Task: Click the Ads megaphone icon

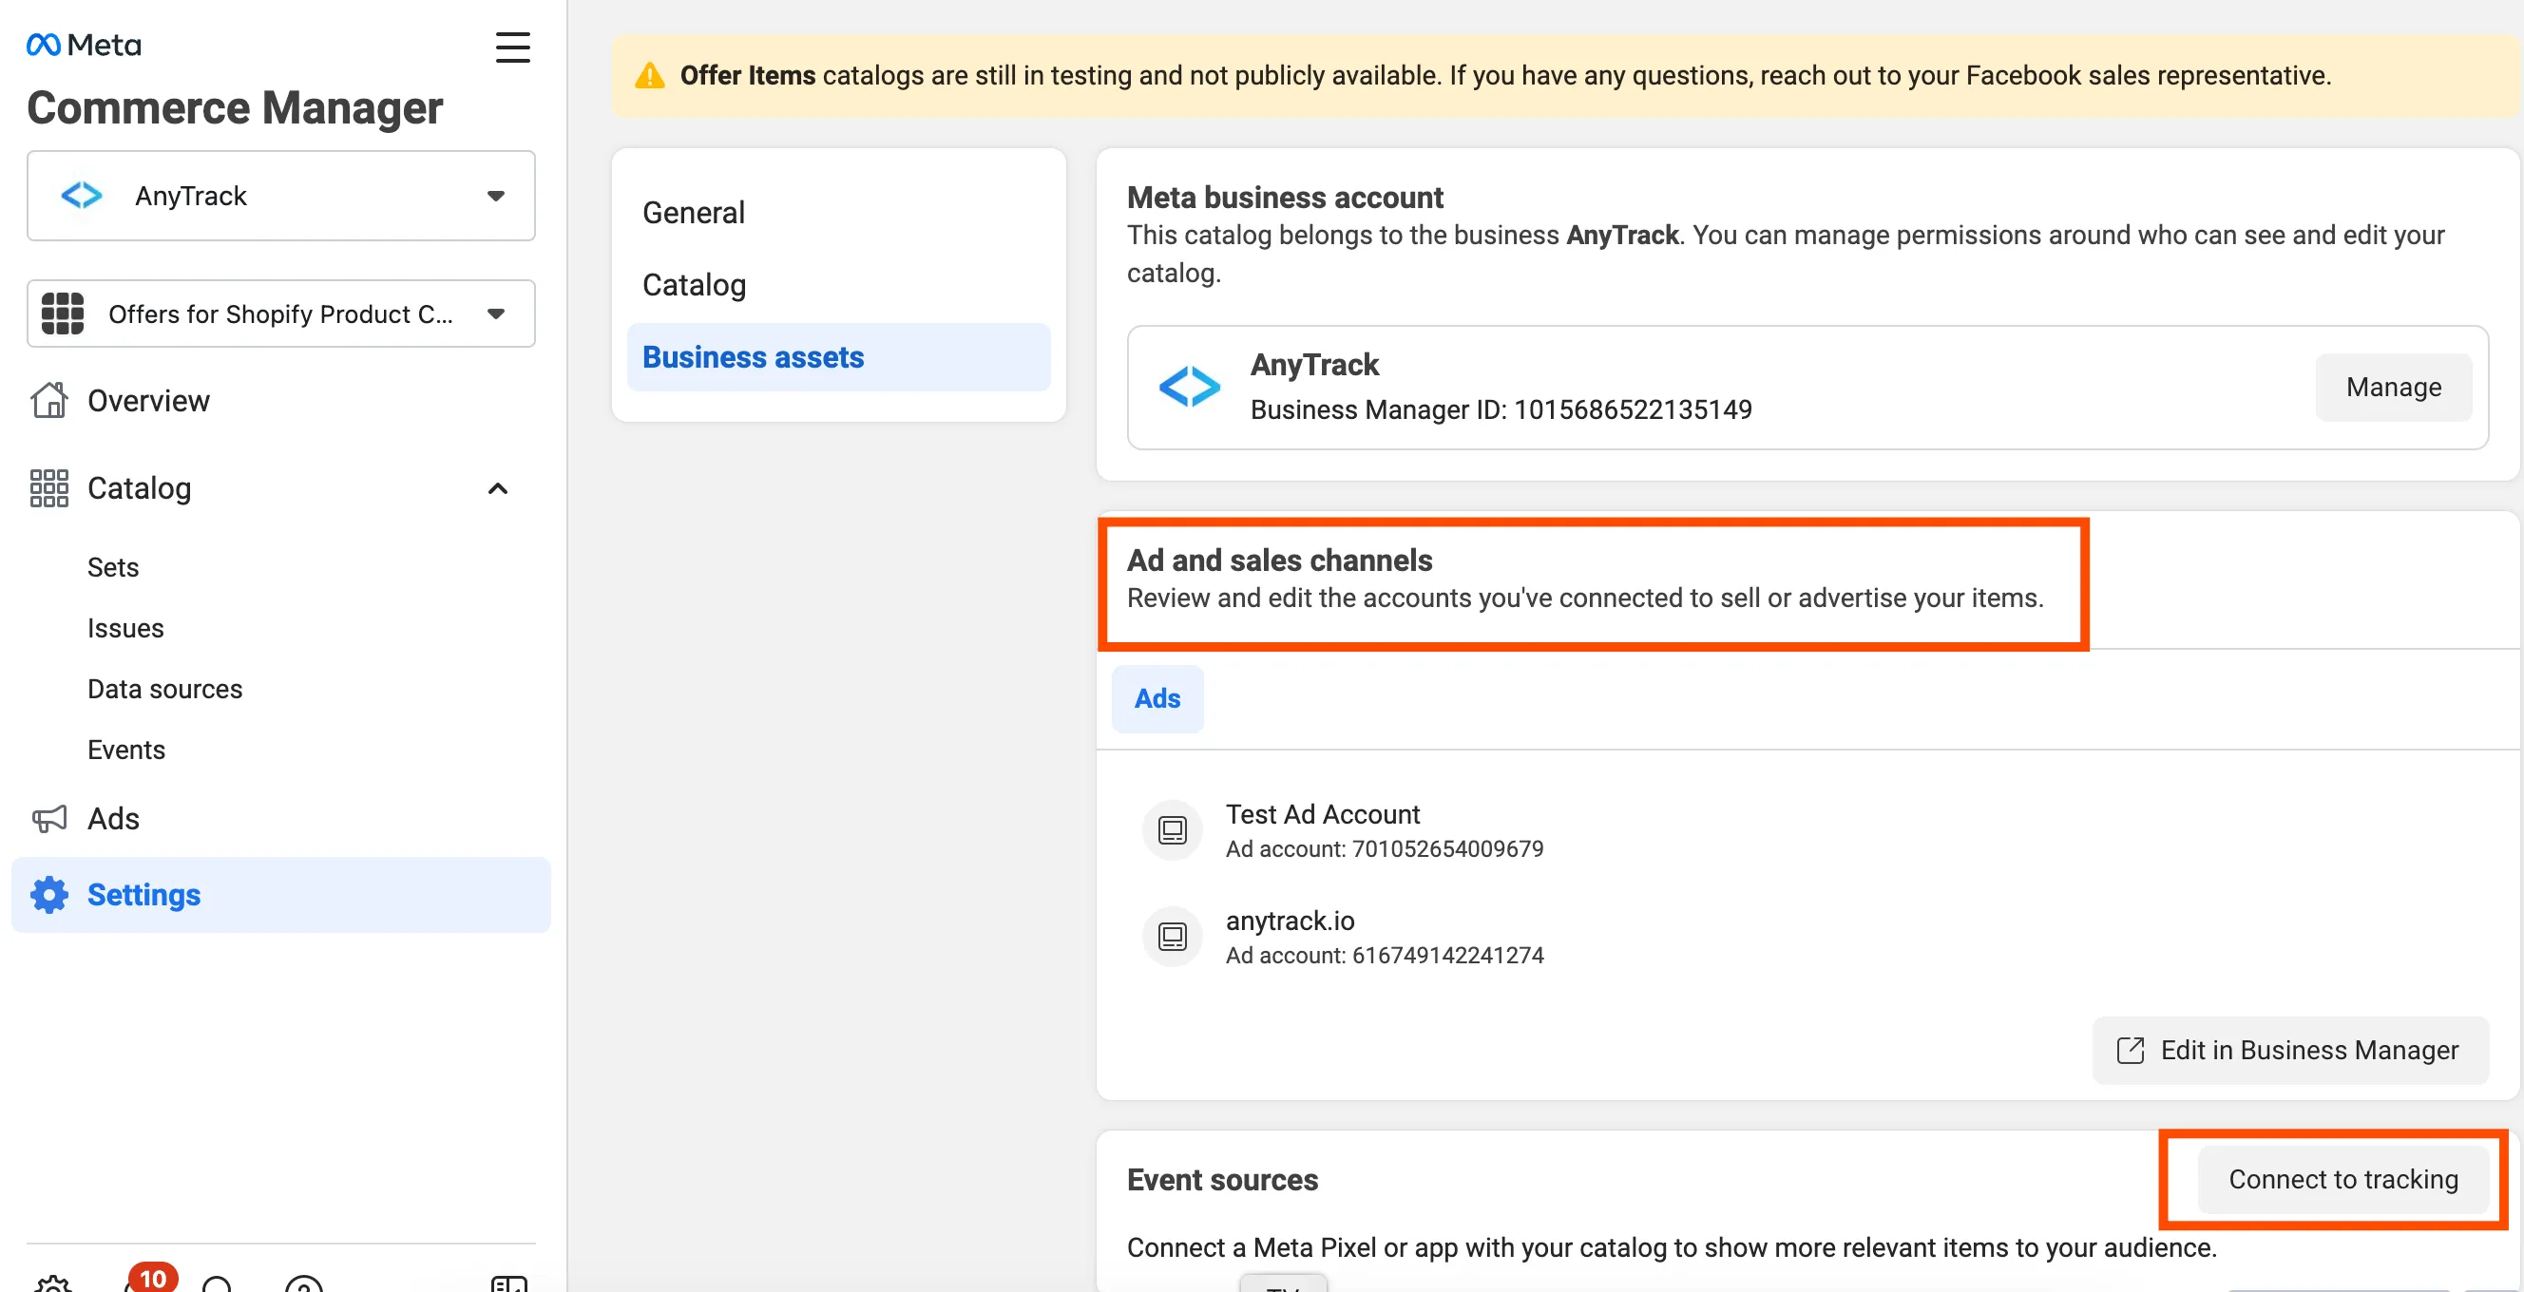Action: 49,818
